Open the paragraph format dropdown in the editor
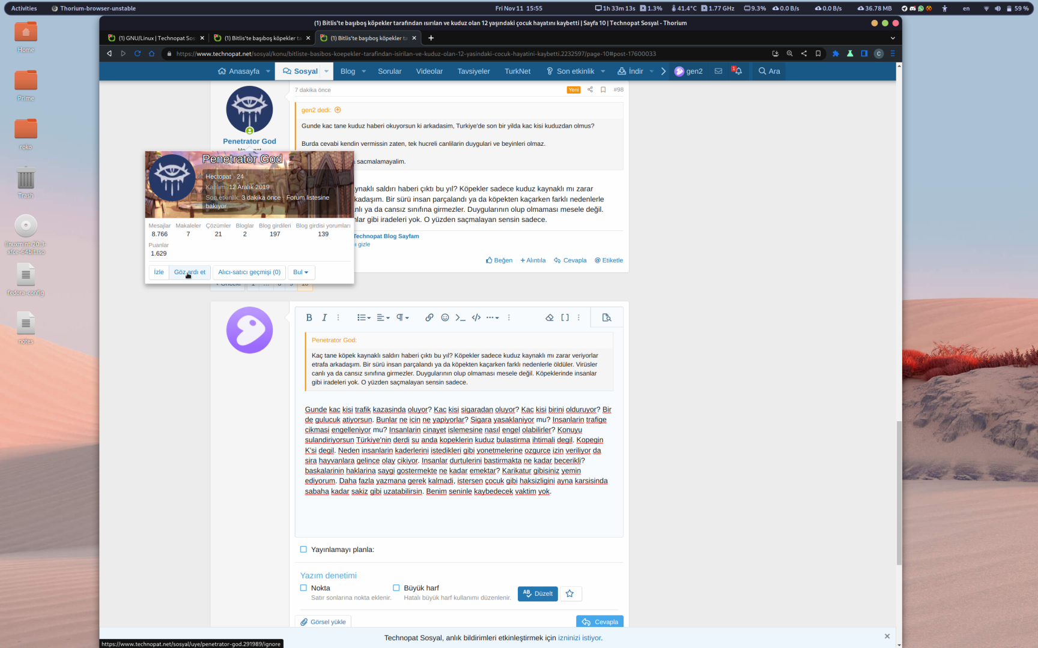This screenshot has width=1038, height=648. tap(402, 318)
